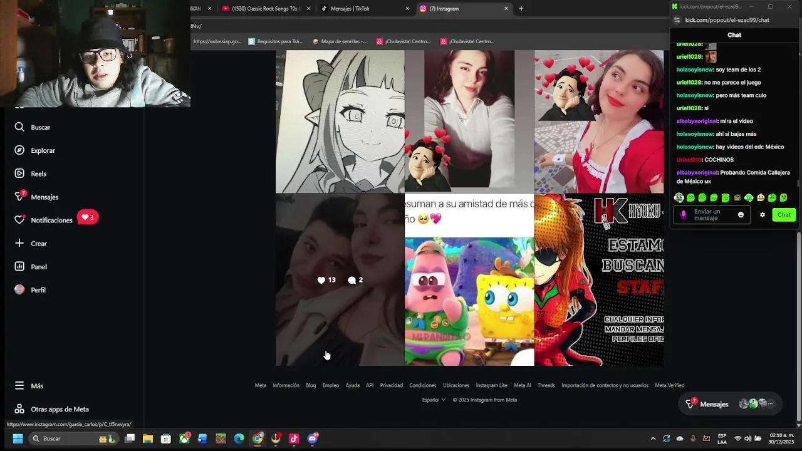Close the Mensajes TikTok tab
802x451 pixels.
407,9
